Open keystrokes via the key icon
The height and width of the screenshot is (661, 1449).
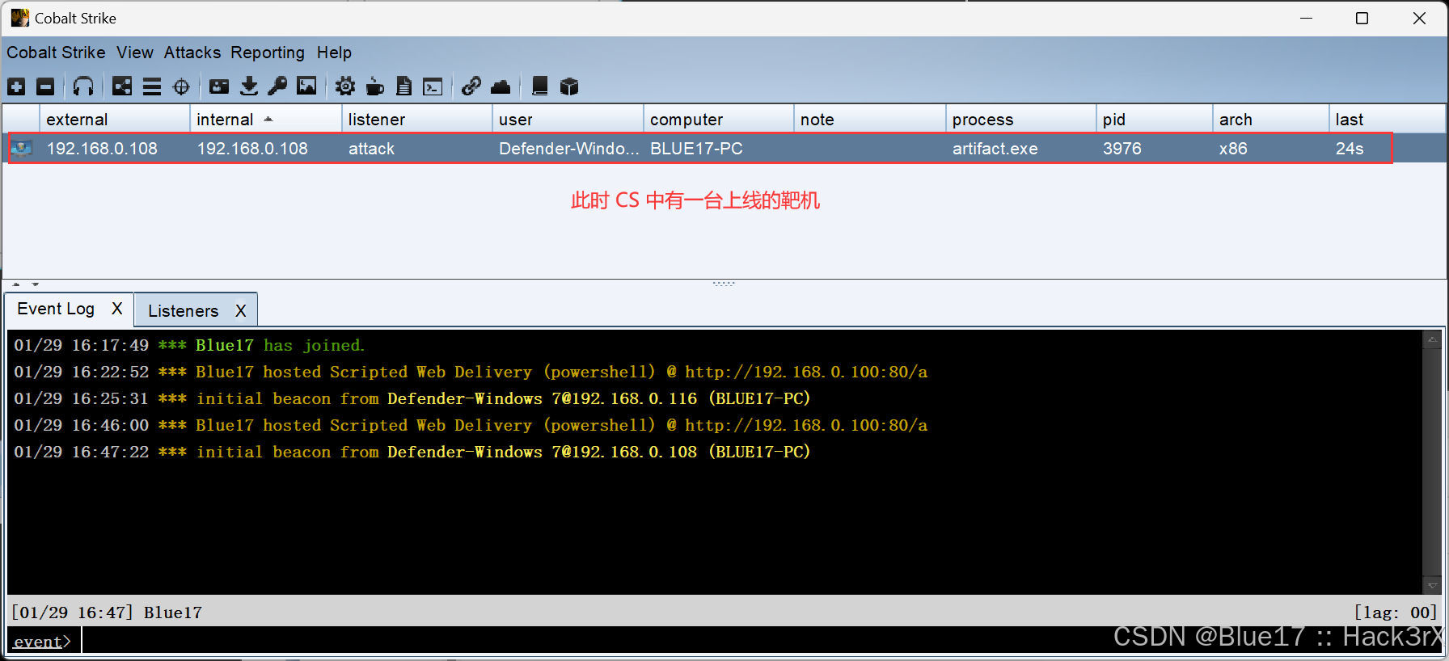[277, 86]
